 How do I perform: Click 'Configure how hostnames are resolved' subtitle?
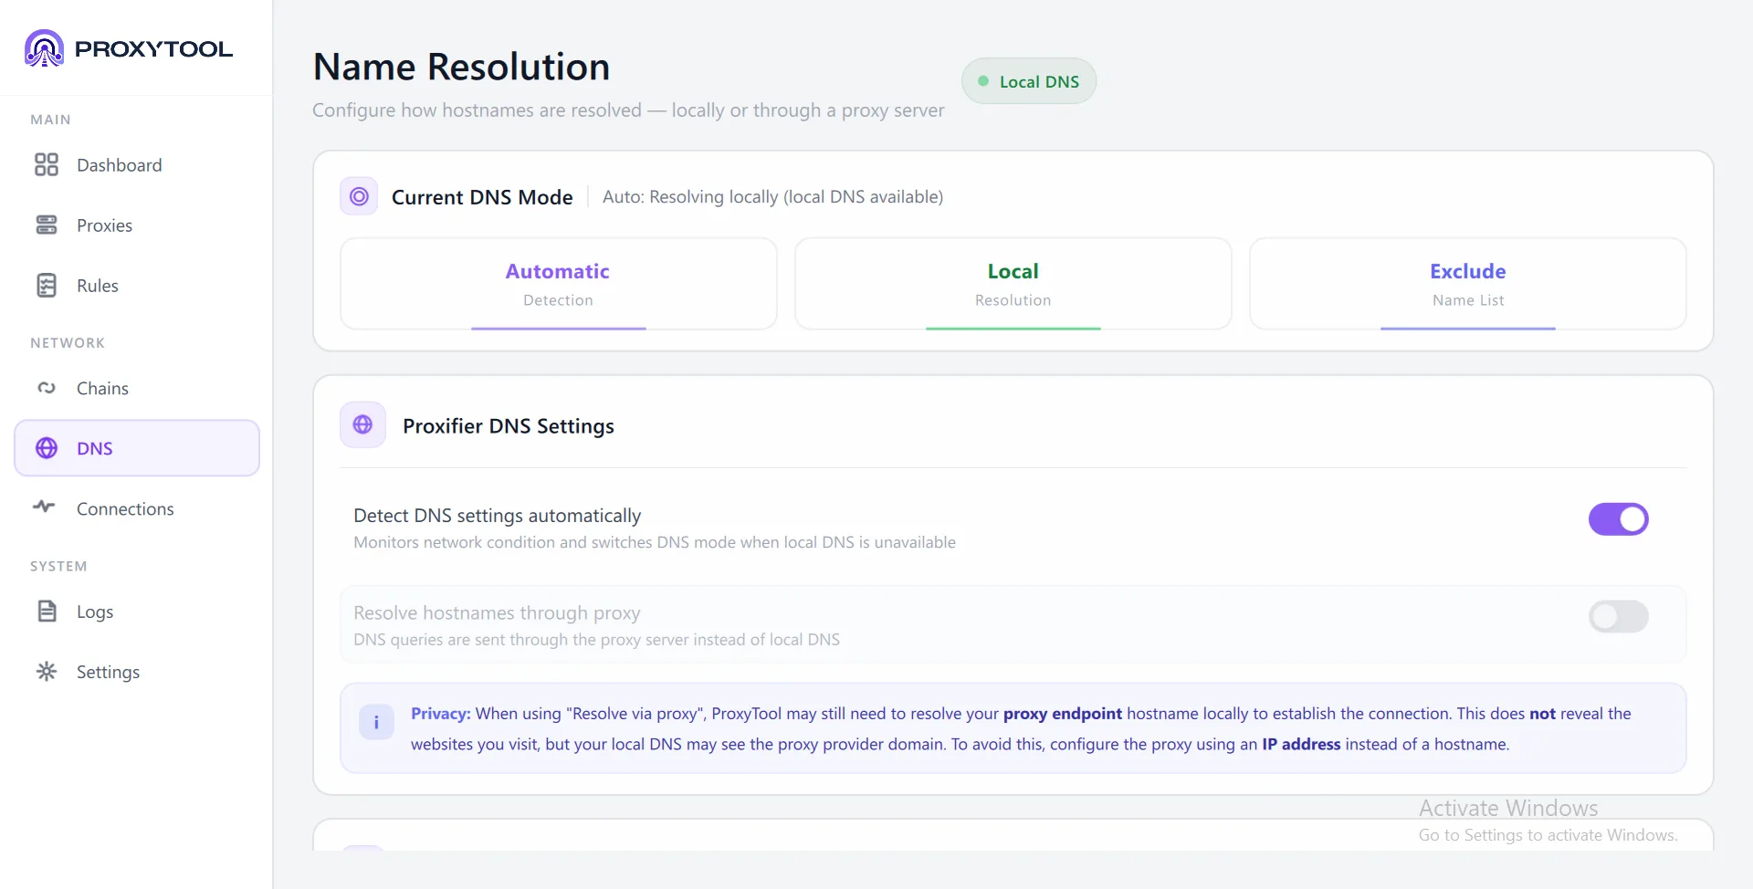[x=628, y=110]
